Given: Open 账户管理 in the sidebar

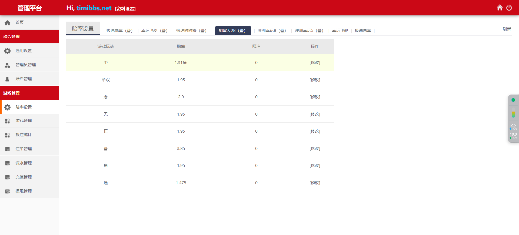Looking at the screenshot, I should [x=29, y=79].
